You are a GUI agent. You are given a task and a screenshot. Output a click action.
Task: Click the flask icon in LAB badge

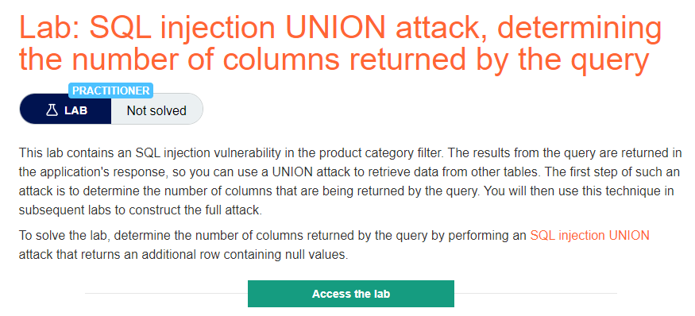pos(52,110)
